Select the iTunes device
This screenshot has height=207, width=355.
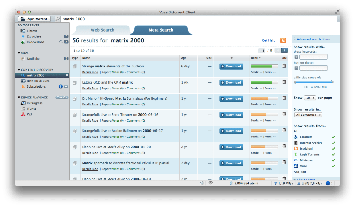click(x=31, y=109)
